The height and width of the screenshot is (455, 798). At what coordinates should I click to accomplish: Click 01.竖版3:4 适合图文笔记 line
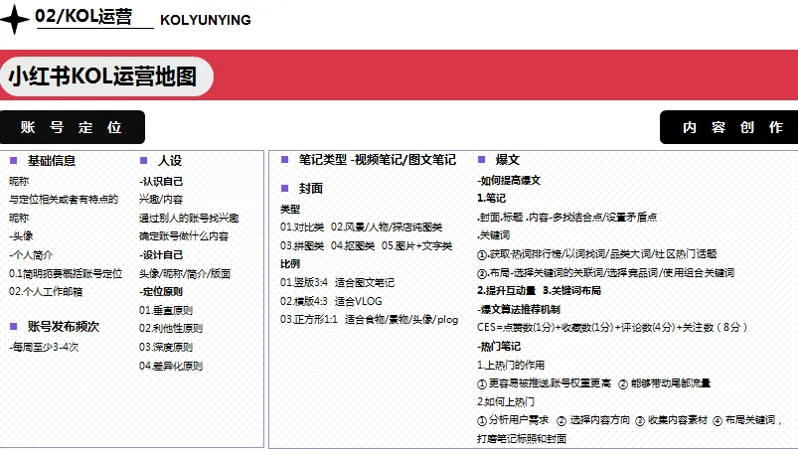pos(337,282)
